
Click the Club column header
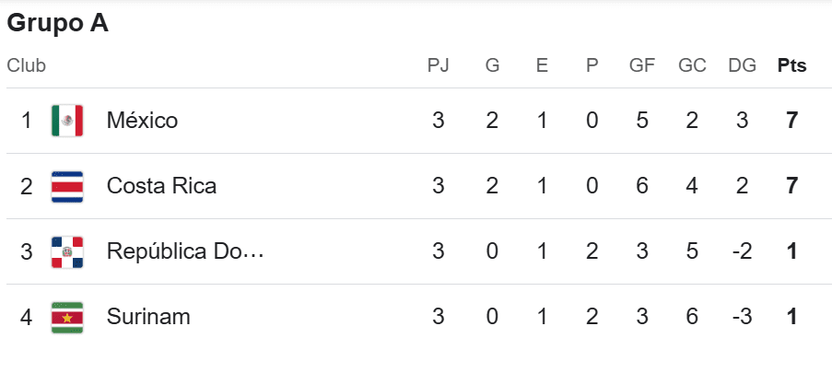(x=26, y=65)
